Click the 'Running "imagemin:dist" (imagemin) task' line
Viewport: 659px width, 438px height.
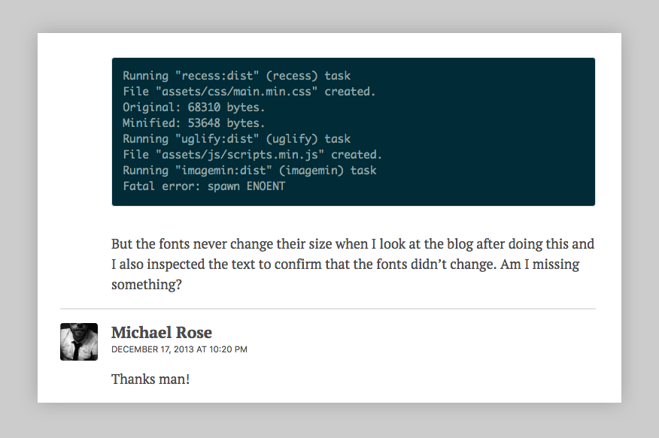click(250, 170)
